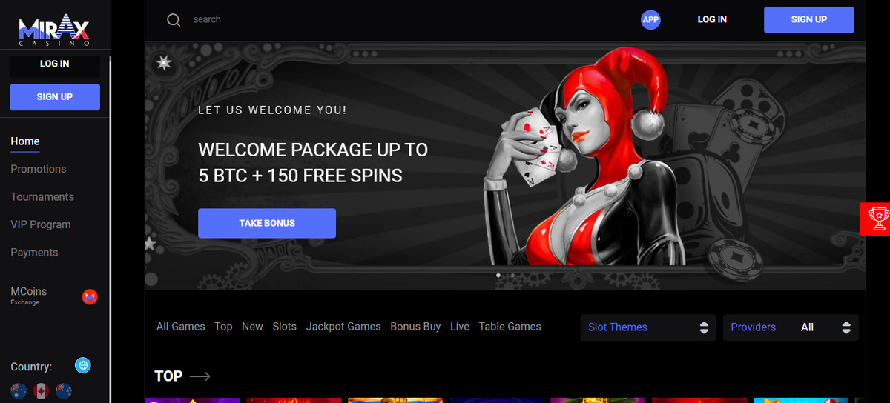Select the New Zealand flag icon
The image size is (890, 403).
[64, 390]
